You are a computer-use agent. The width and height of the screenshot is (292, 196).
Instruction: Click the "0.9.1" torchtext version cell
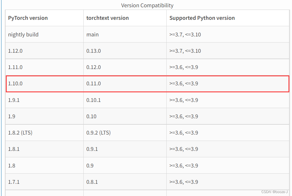click(125, 149)
